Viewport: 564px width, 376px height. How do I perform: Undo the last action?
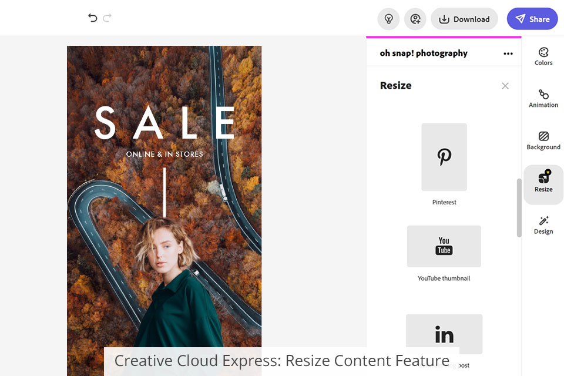coord(92,18)
